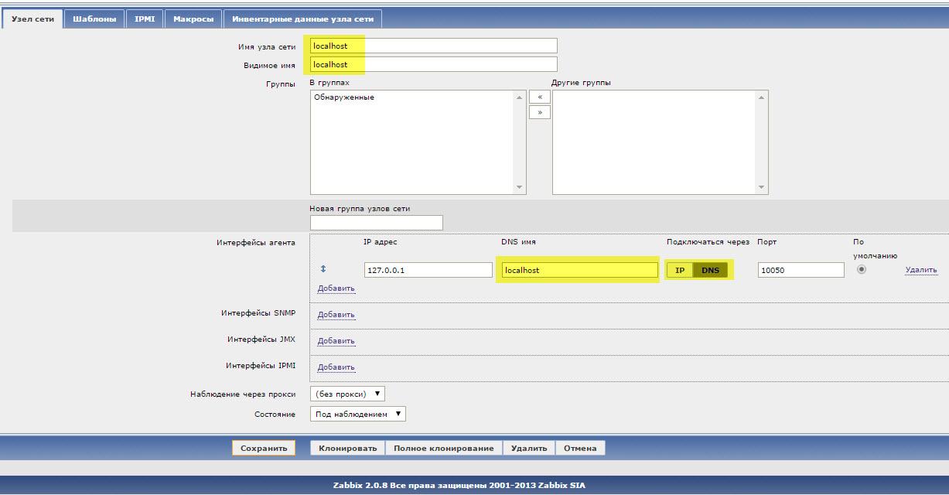Click Добавить under Интерфейсы агента
This screenshot has height=495, width=949.
tap(336, 288)
